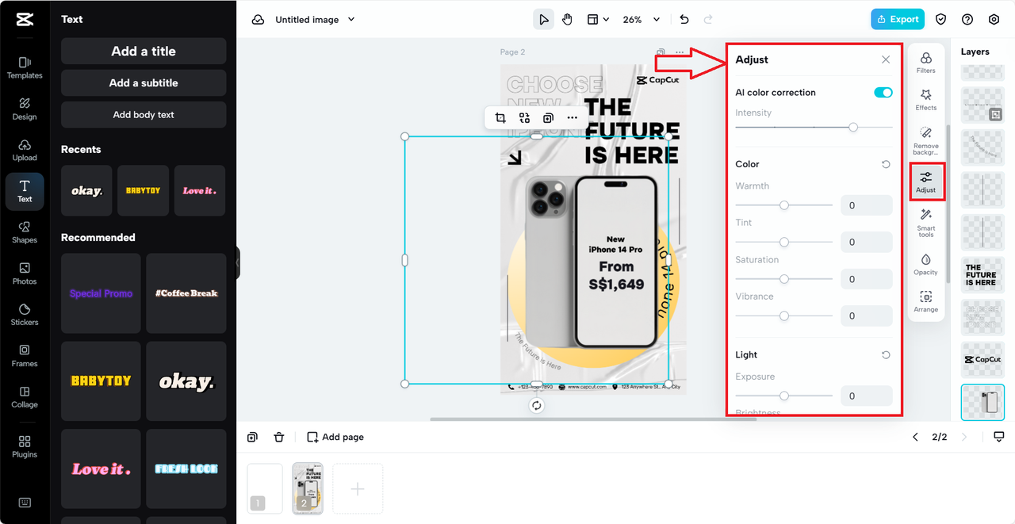Open the help question mark icon

click(967, 20)
